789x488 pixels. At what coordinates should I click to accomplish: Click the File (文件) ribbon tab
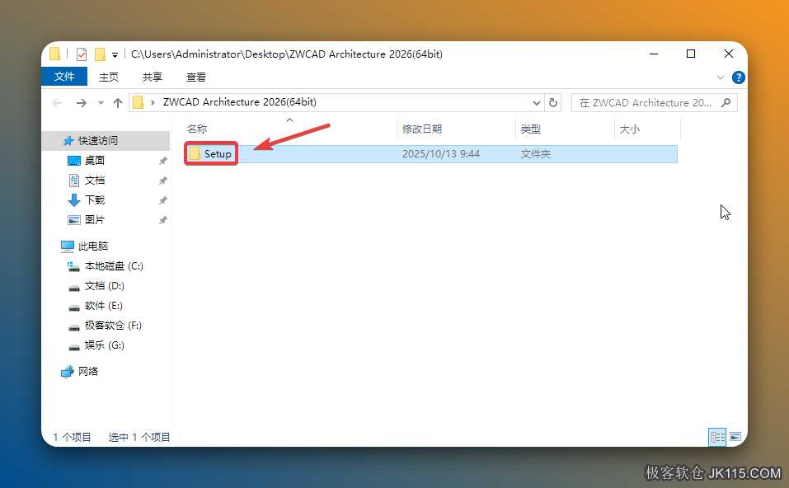pyautogui.click(x=64, y=77)
